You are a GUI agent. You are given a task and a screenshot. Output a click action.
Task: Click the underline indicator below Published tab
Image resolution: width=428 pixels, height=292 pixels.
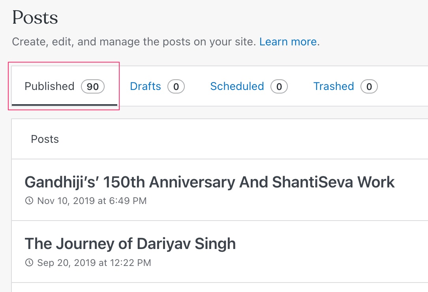click(x=64, y=105)
